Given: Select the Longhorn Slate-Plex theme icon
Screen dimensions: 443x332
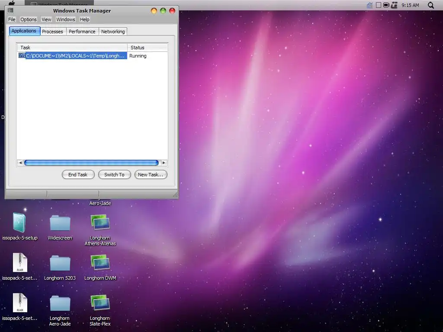Looking at the screenshot, I should pos(100,303).
